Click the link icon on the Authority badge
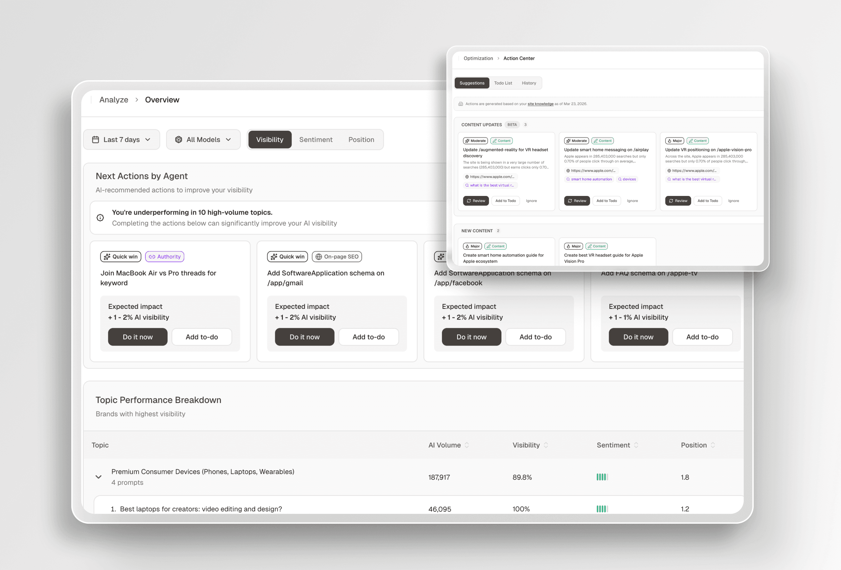This screenshot has width=841, height=570. [x=153, y=256]
